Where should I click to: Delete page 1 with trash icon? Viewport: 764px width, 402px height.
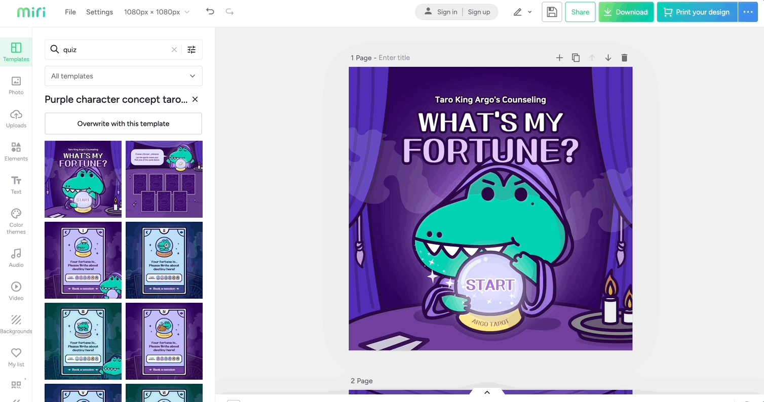tap(624, 58)
